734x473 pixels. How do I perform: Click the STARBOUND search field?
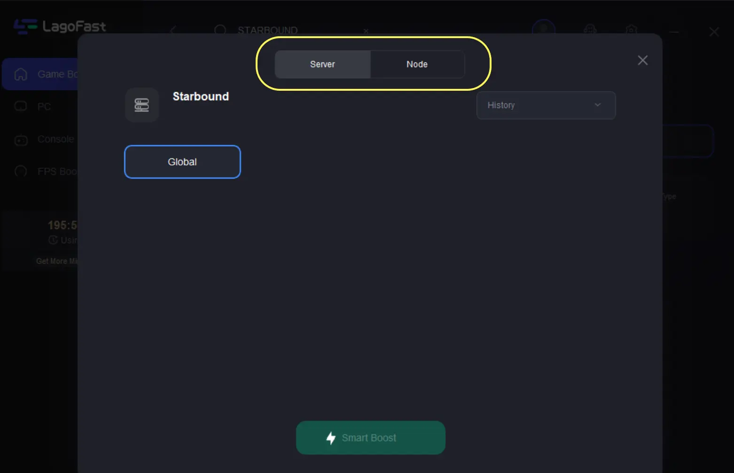click(x=282, y=30)
